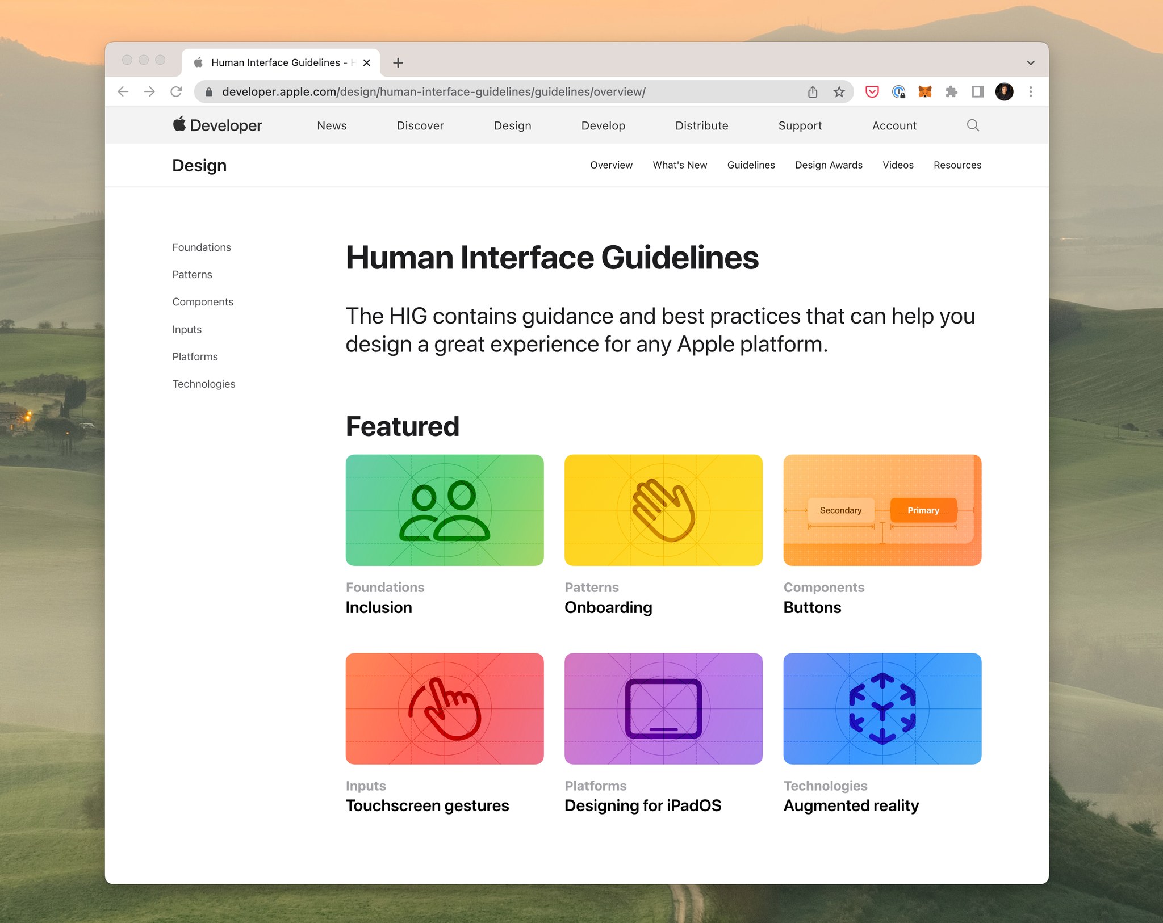This screenshot has height=923, width=1163.
Task: Open the What's New link
Action: [x=680, y=165]
